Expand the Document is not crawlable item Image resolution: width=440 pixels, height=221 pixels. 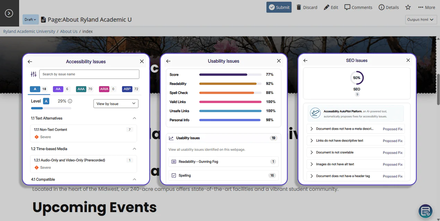312,152
